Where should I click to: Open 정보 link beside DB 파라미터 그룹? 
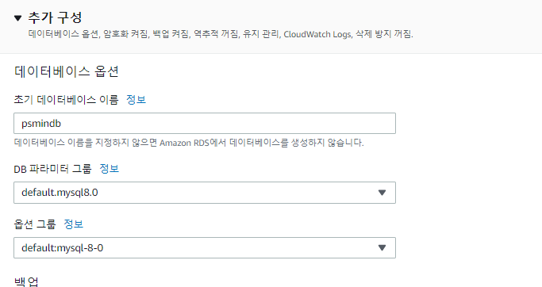pyautogui.click(x=110, y=169)
